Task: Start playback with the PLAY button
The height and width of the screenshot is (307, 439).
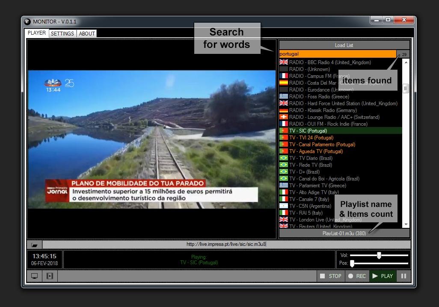Action: coord(382,276)
